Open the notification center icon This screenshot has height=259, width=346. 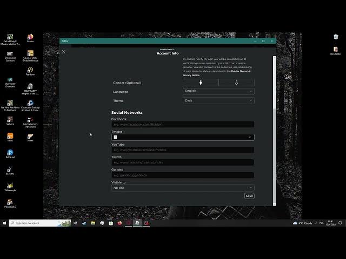click(x=340, y=223)
